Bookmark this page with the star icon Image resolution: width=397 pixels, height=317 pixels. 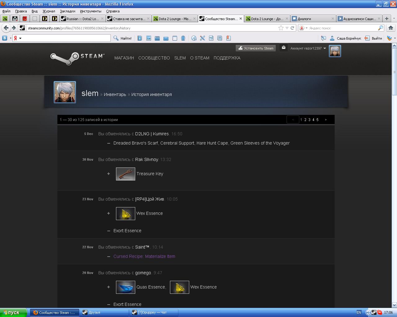tap(281, 28)
